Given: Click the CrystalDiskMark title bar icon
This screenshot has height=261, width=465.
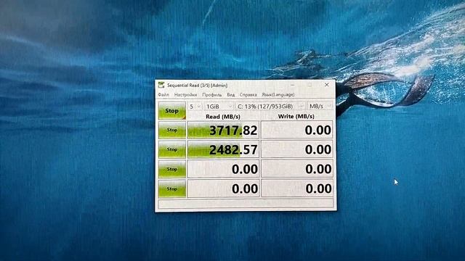Looking at the screenshot, I should pos(161,85).
